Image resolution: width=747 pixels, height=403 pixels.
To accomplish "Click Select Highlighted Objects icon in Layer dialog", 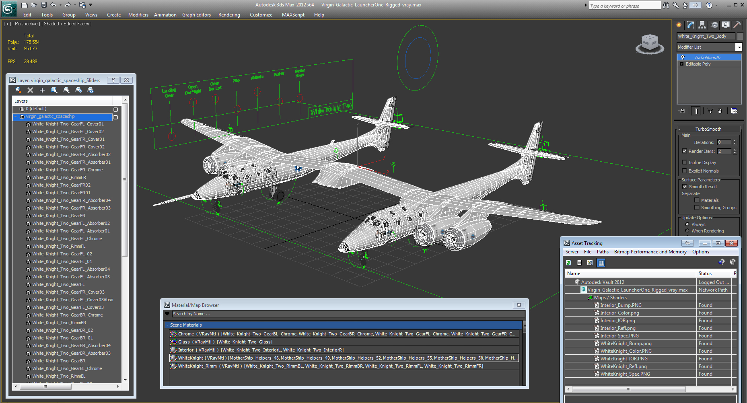I will tap(54, 90).
